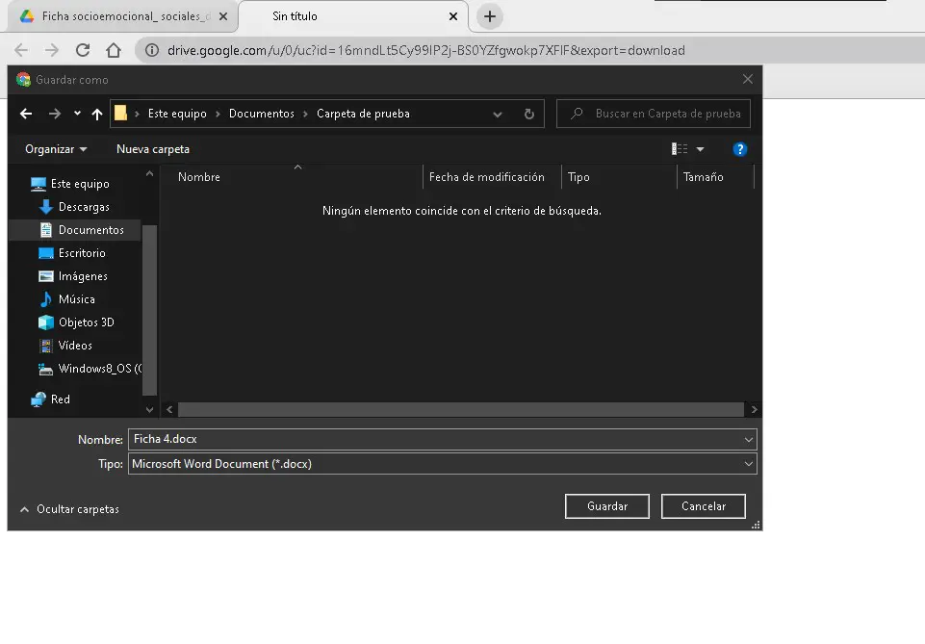Open recent locations dropdown arrow

(77, 114)
